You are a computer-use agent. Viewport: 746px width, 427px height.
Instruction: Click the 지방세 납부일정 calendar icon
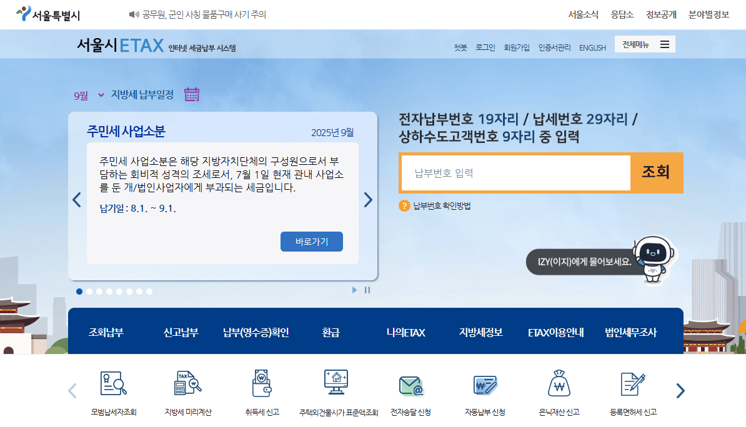coord(191,93)
